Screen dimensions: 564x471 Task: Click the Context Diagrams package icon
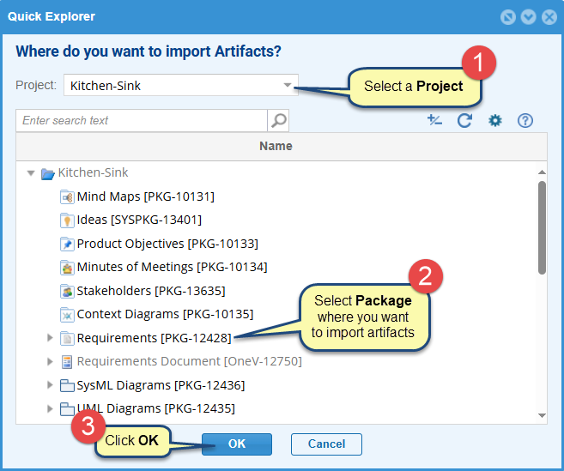[67, 315]
